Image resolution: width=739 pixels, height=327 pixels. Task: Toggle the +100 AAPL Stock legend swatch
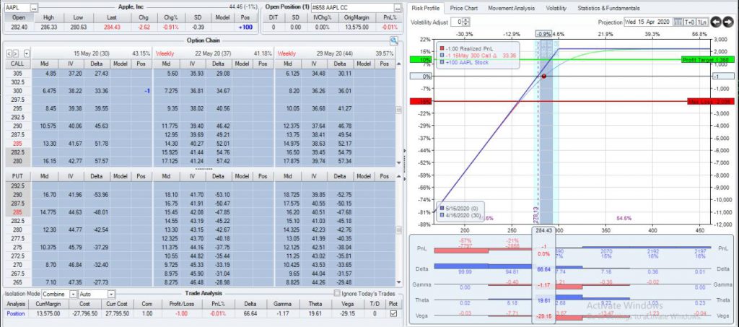click(441, 62)
